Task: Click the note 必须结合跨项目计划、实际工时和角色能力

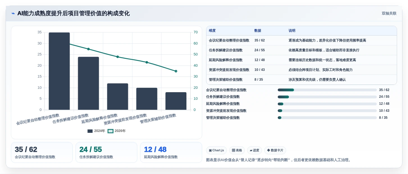Action: (x=321, y=70)
